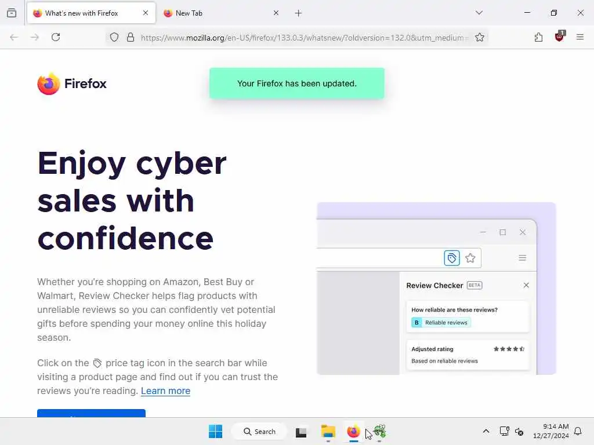The height and width of the screenshot is (445, 594).
Task: Open a new tab with plus button
Action: coord(299,13)
